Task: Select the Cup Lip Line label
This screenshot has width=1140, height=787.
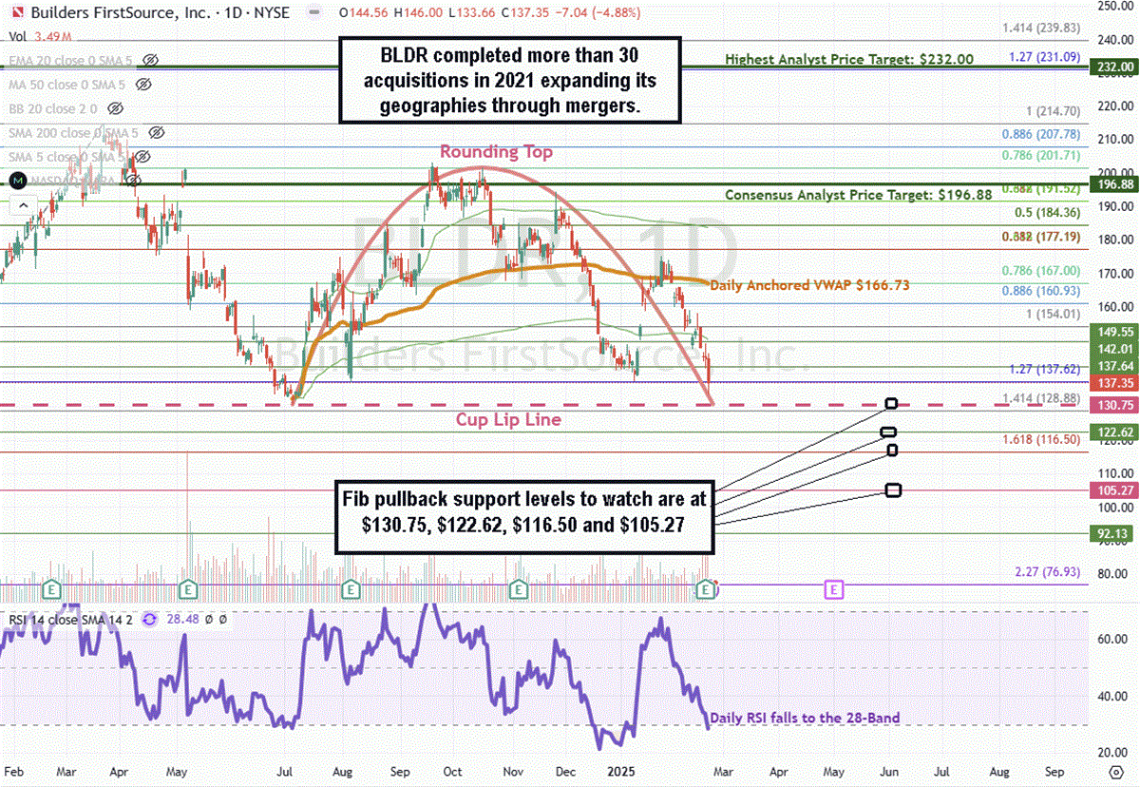Action: click(x=508, y=419)
